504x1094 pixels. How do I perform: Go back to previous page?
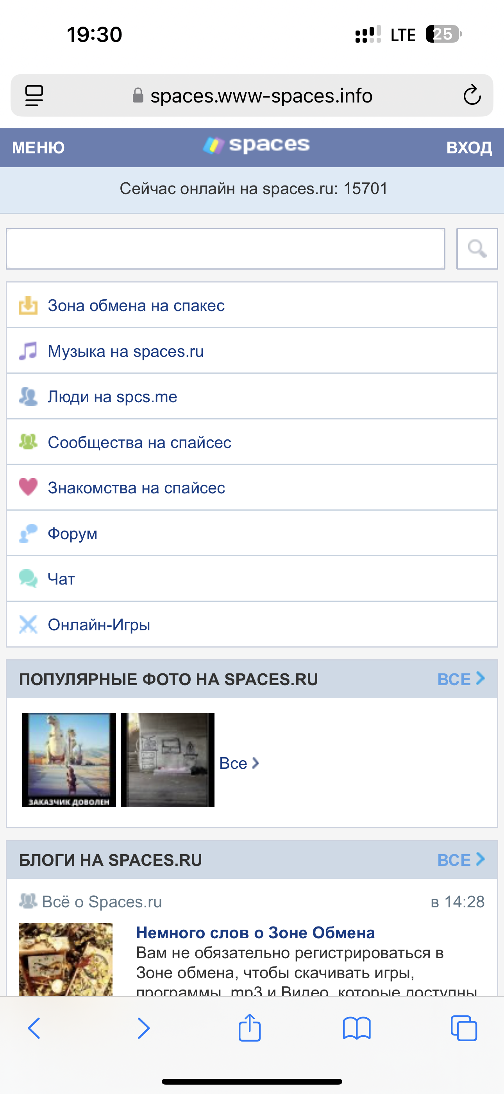point(34,1028)
